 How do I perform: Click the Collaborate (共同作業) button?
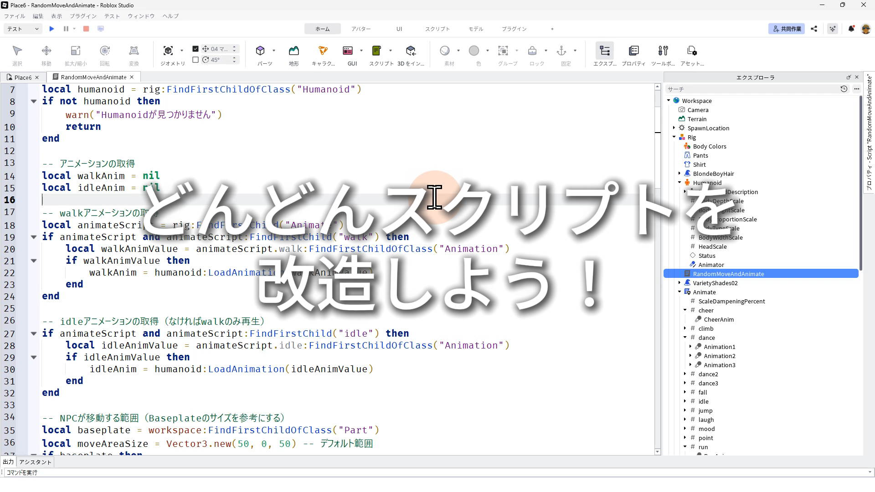786,29
